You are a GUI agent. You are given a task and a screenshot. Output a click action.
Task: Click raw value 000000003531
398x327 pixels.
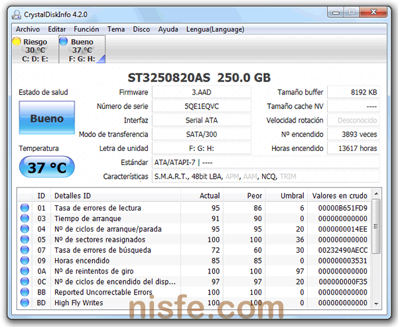(343, 261)
